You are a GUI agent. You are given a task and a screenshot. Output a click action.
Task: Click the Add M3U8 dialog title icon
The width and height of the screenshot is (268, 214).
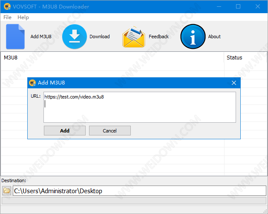point(32,83)
